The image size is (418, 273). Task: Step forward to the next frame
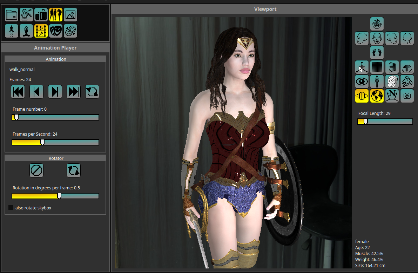(55, 92)
